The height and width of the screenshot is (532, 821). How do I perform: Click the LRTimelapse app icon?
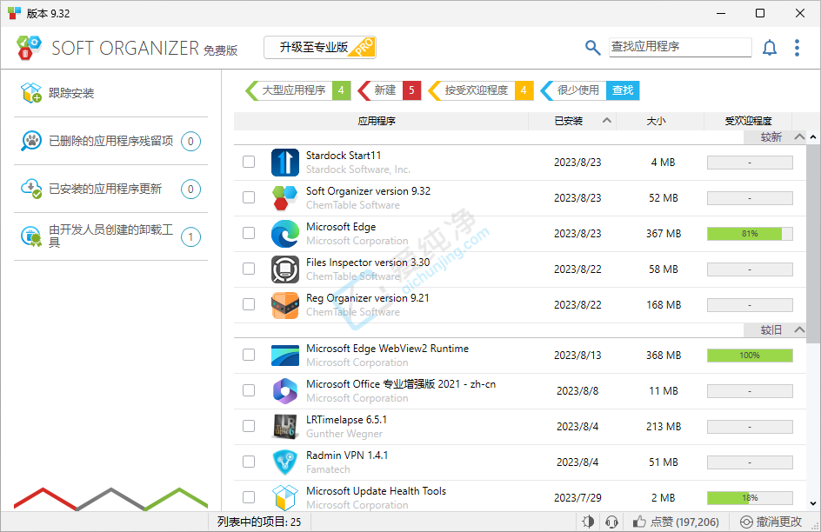point(285,426)
